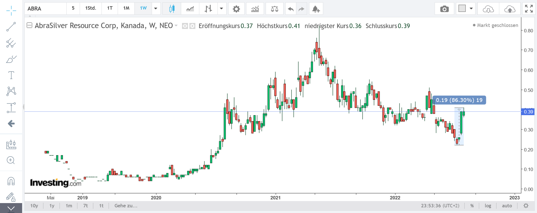Set range to 1y
The image size is (537, 213).
point(52,206)
